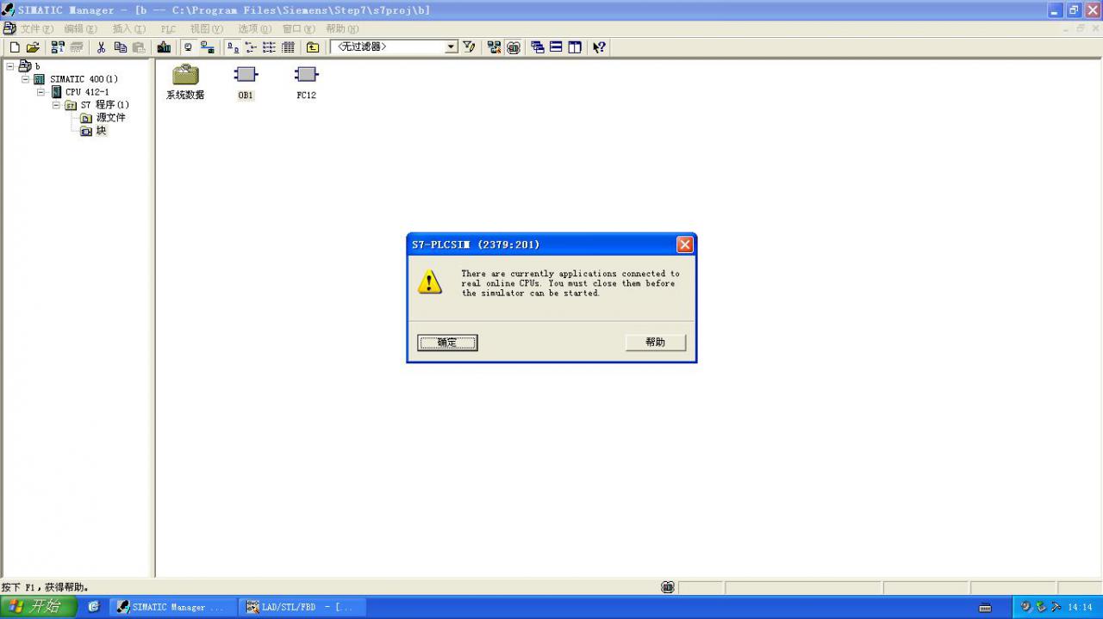Open the 插入(I) menu
The image size is (1103, 619).
129,29
